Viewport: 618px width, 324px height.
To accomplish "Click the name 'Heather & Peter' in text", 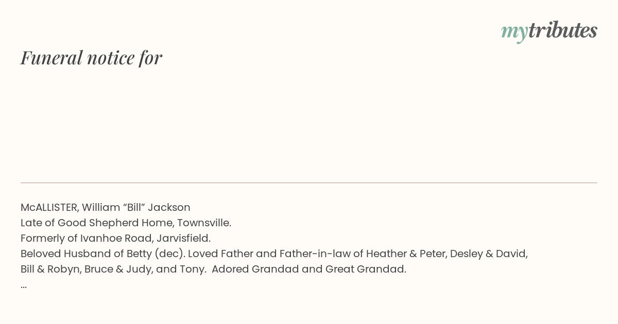I will [404, 254].
